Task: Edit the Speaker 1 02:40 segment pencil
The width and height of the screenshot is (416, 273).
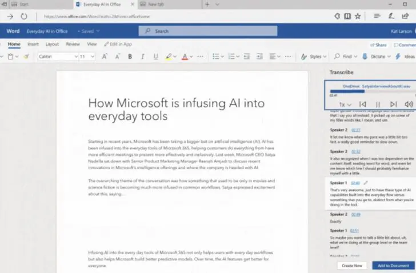Action: coord(366,183)
